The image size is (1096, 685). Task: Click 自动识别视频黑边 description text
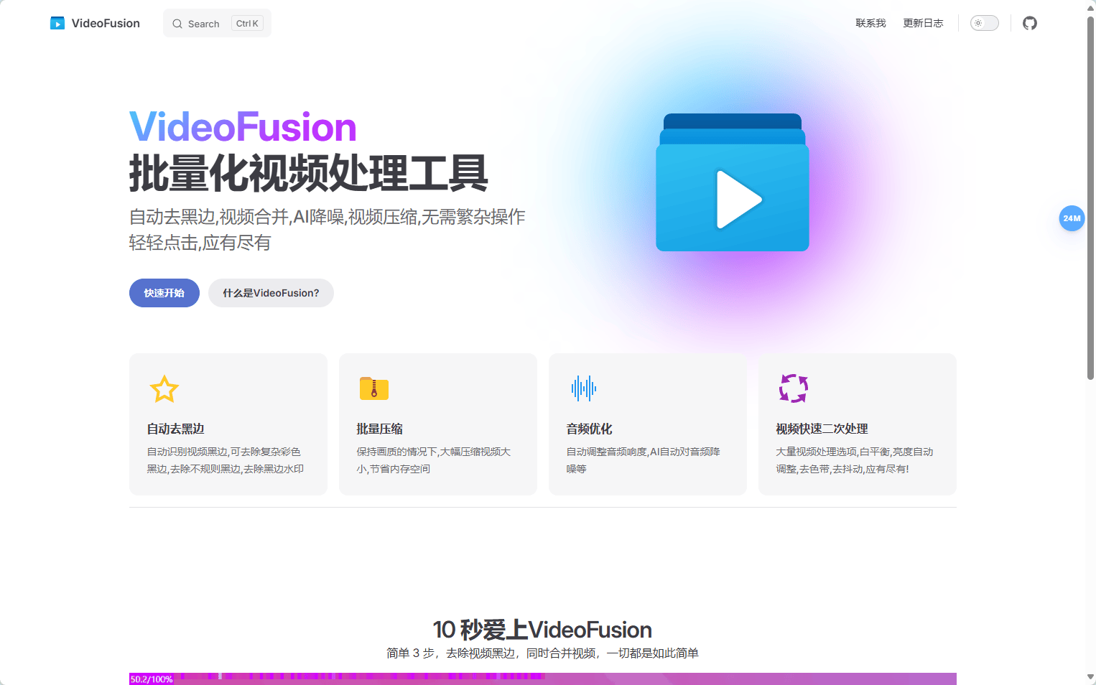[x=226, y=460]
